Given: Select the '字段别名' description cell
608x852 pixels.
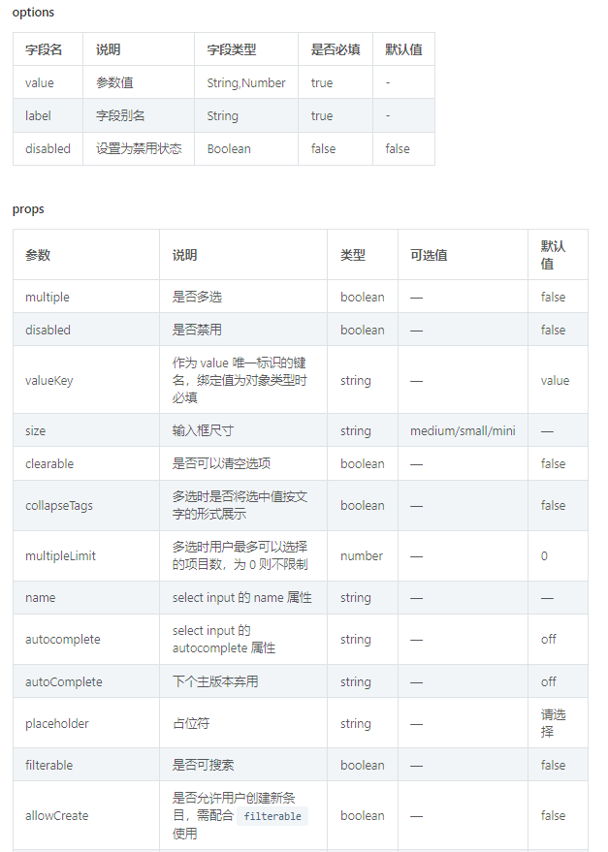Looking at the screenshot, I should click(x=139, y=115).
